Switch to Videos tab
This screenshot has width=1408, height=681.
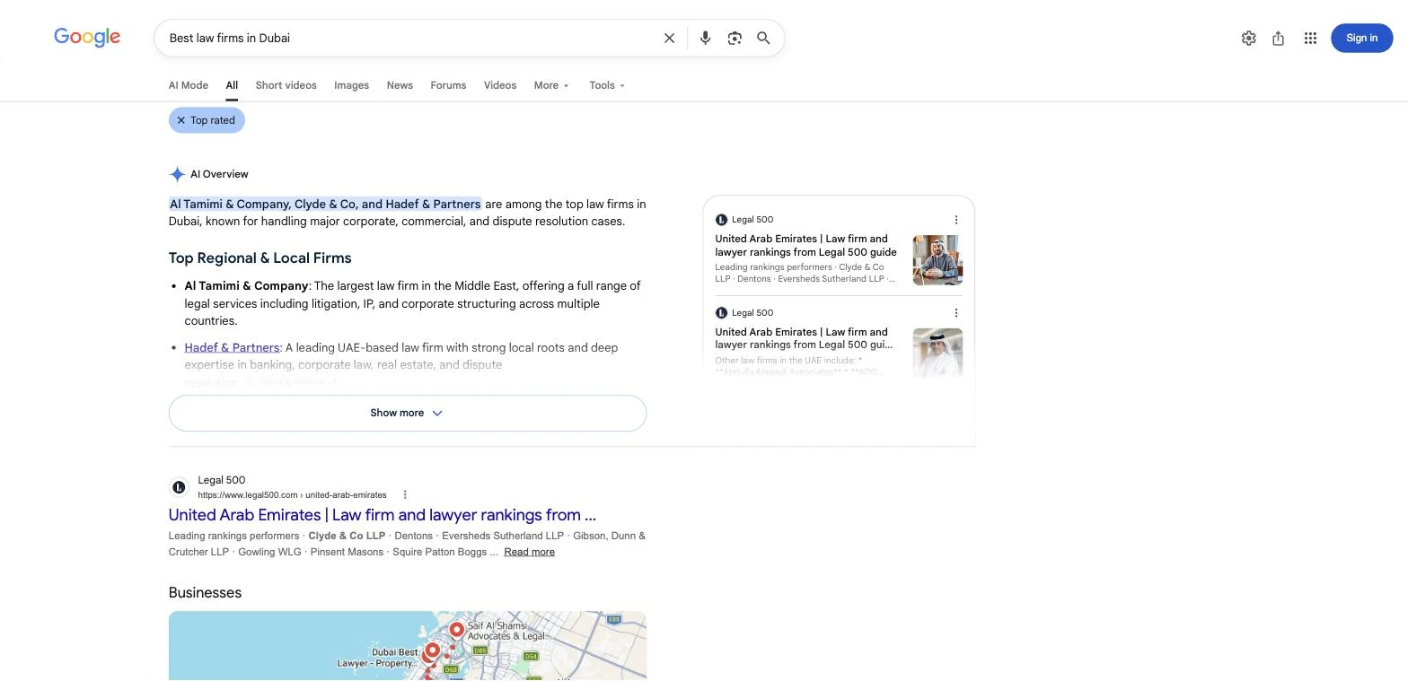500,85
